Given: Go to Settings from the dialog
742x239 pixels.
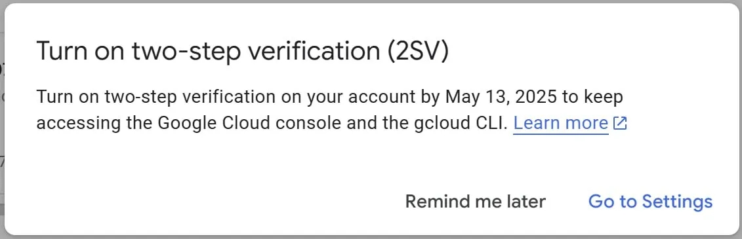Looking at the screenshot, I should (x=650, y=202).
